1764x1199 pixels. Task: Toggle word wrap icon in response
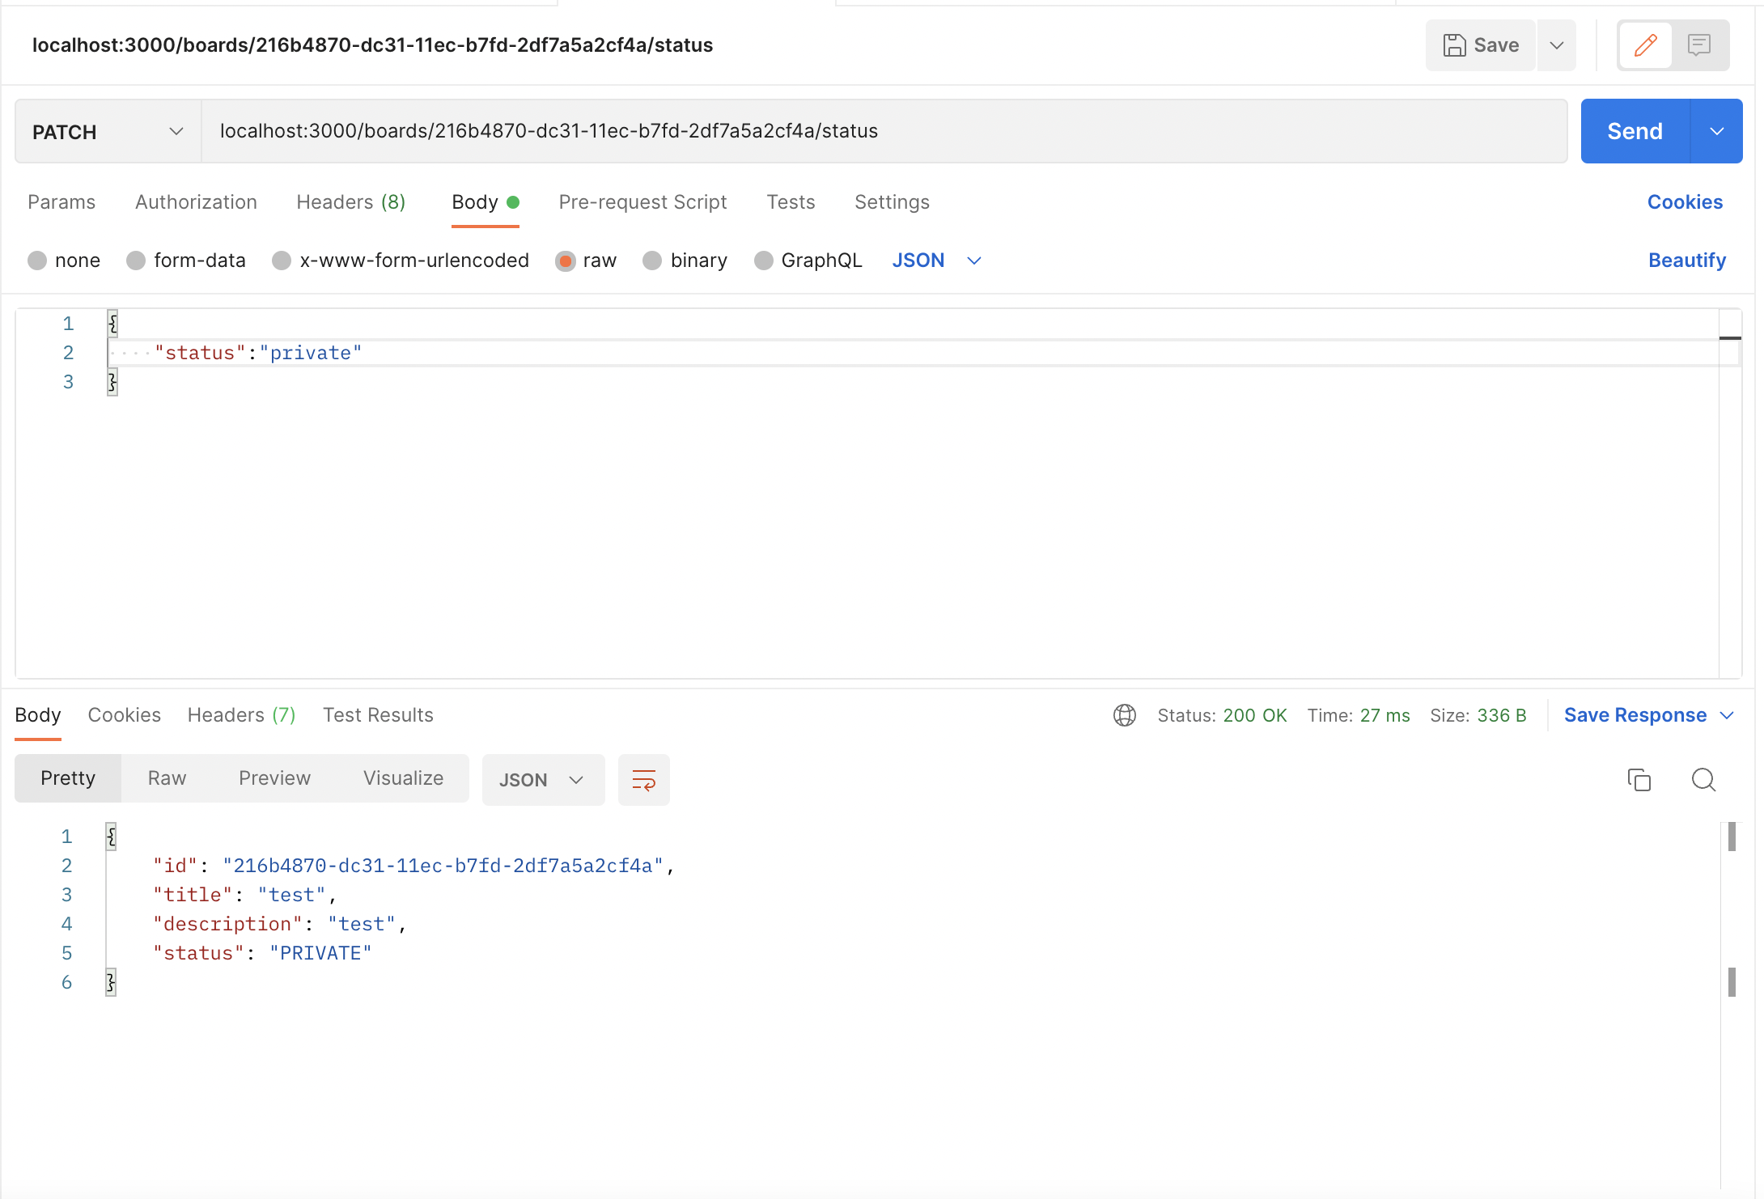[x=643, y=780]
